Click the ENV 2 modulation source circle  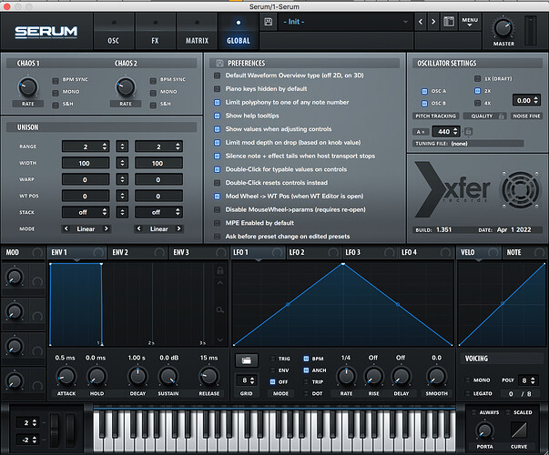159,252
